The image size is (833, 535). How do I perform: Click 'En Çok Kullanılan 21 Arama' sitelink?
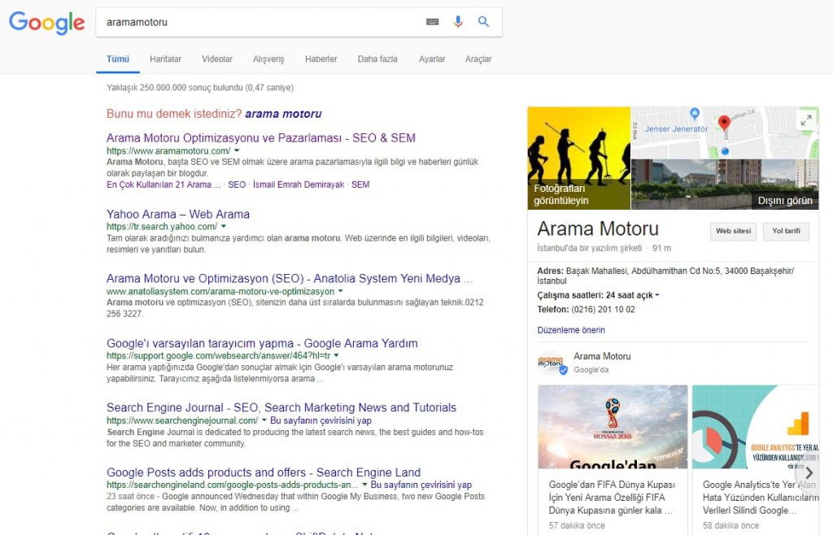[163, 185]
